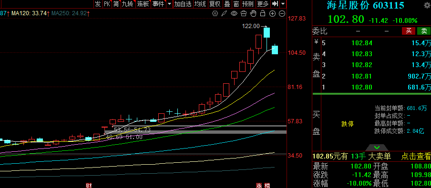Toggle the chart lock icon
The image size is (431, 188).
pos(263,13)
